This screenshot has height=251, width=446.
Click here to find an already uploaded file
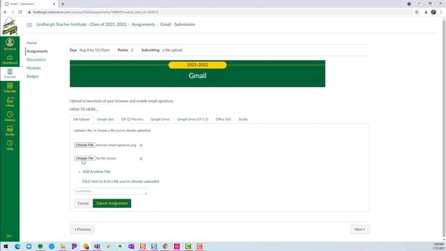121,181
